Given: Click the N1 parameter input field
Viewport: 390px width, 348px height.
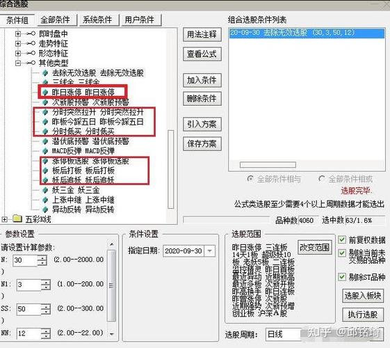Looking at the screenshot, I should pyautogui.click(x=29, y=285).
